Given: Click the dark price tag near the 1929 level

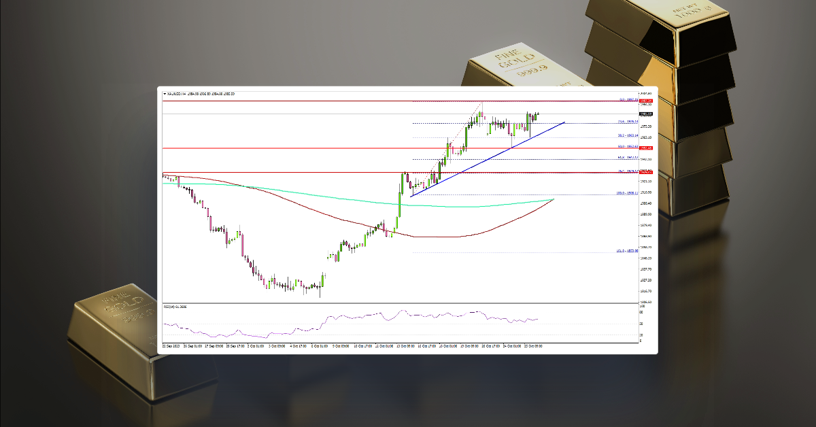Looking at the screenshot, I should [x=643, y=171].
